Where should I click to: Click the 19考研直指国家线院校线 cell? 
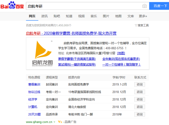[x=84, y=92]
